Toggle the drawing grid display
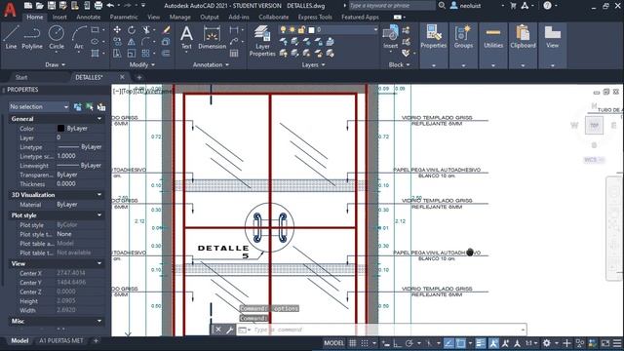624x351 pixels. point(353,343)
